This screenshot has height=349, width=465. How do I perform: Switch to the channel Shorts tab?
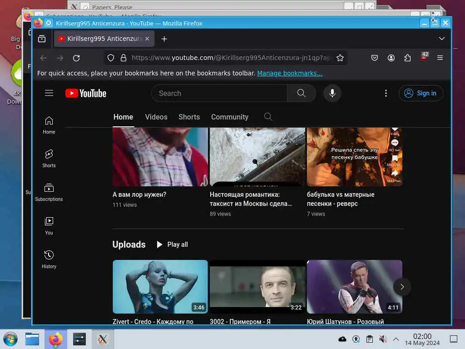189,117
